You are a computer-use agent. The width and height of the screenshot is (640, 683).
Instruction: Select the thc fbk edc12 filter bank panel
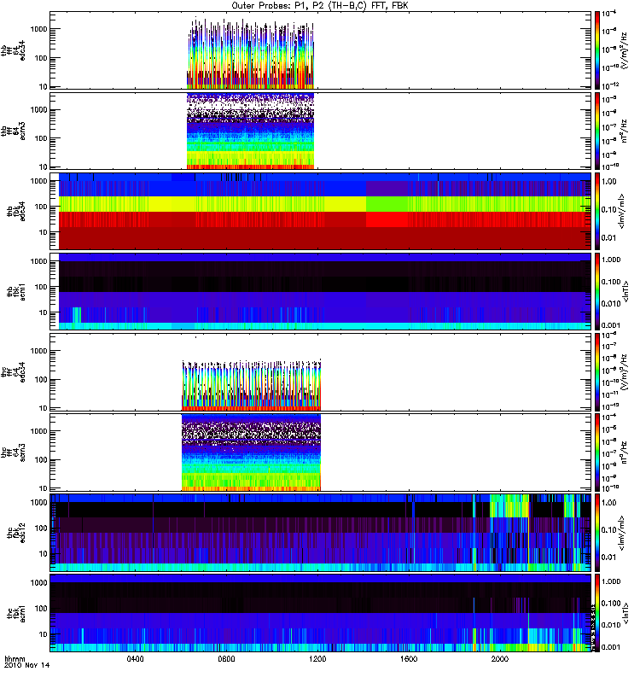[320, 533]
